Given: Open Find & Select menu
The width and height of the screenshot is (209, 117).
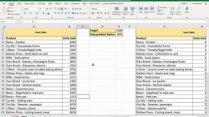Looking at the screenshot, I should click(x=179, y=11).
